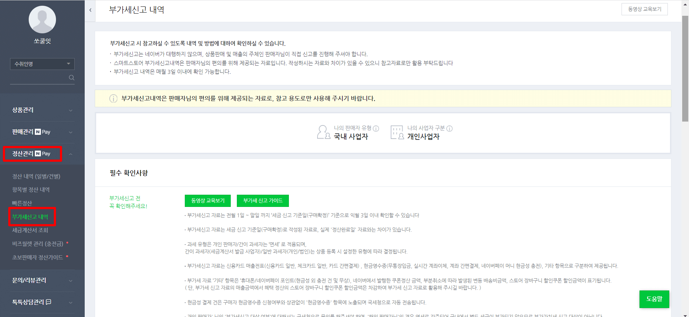Click the N Pay logo beside 판매관리
The height and width of the screenshot is (317, 689).
point(42,132)
